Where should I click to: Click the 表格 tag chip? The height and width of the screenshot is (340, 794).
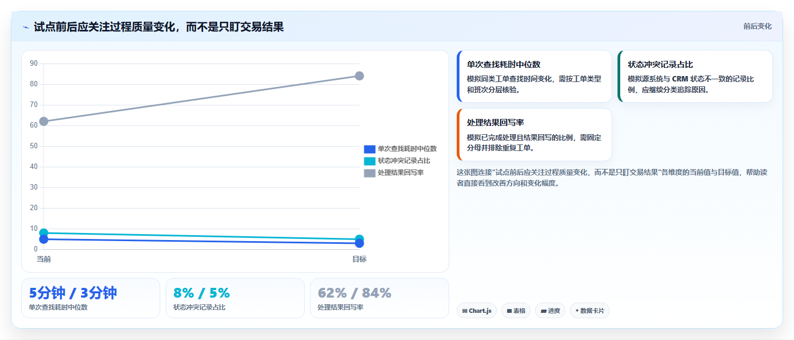[516, 311]
